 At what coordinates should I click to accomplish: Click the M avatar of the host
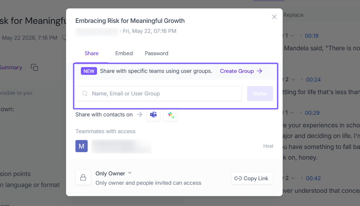click(82, 146)
